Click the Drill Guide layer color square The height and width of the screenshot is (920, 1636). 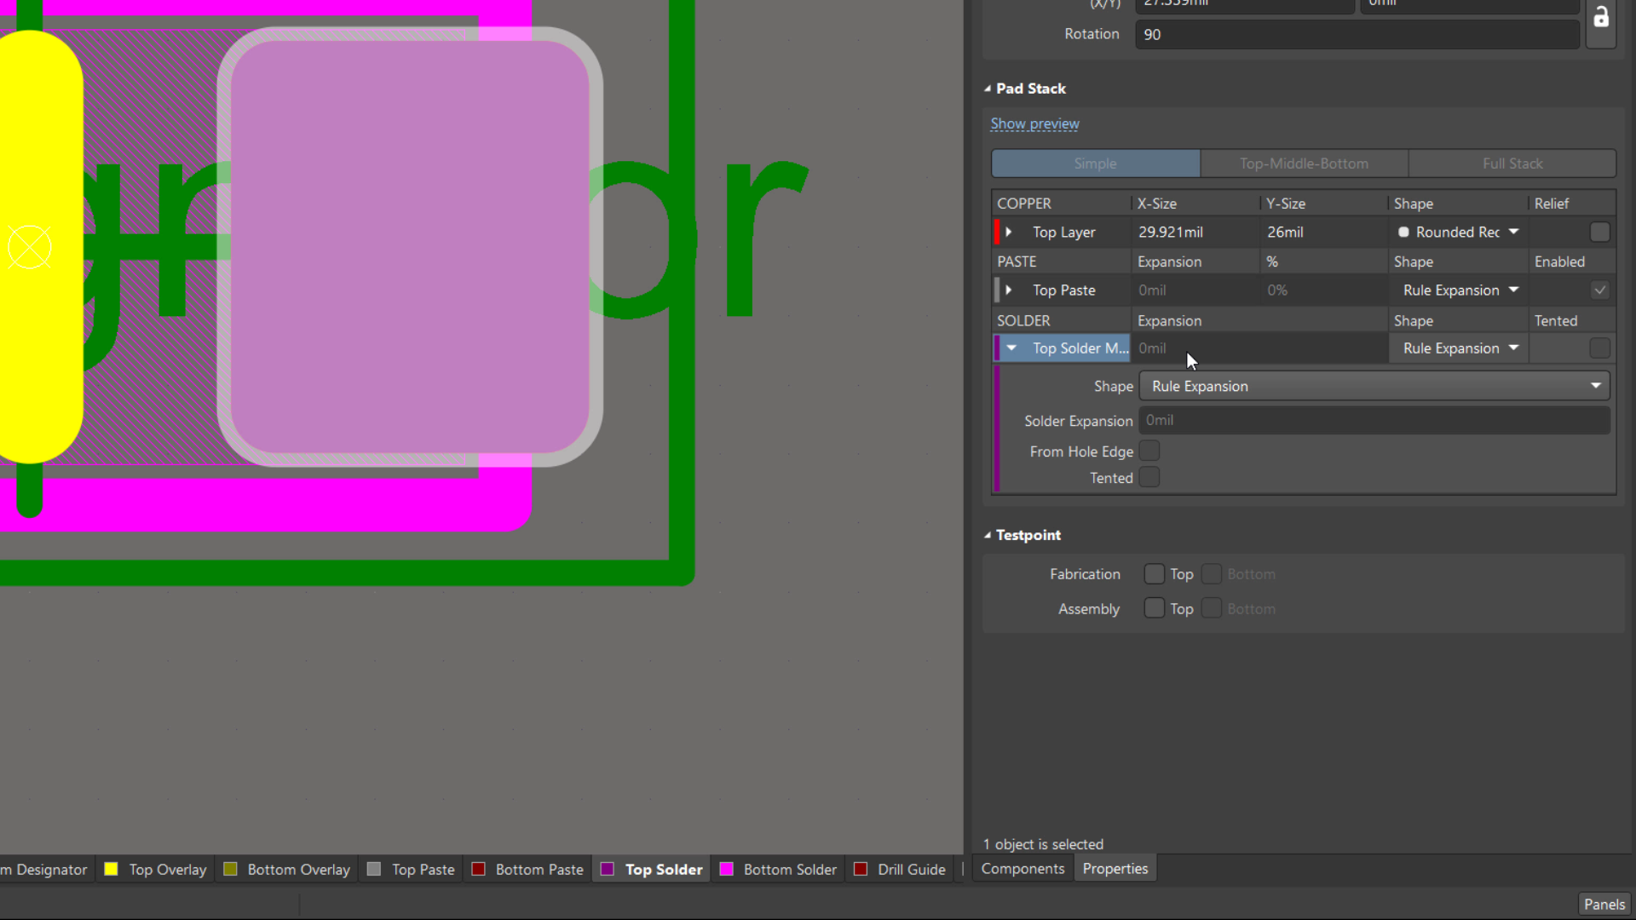coord(861,869)
